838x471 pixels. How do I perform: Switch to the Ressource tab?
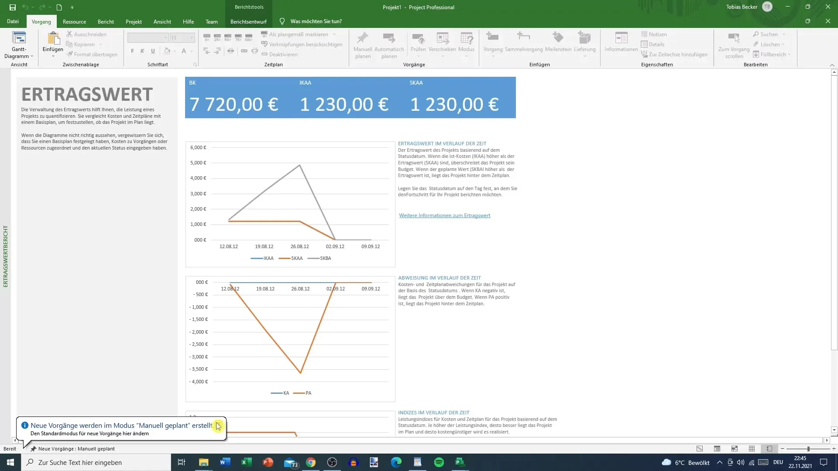(74, 21)
